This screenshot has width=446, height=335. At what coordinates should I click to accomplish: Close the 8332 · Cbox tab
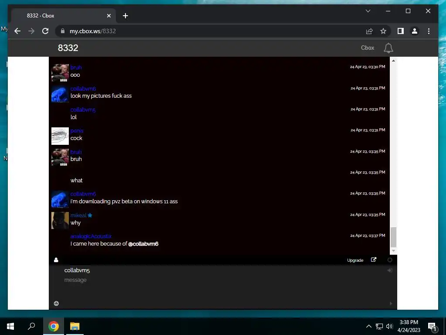(x=108, y=16)
